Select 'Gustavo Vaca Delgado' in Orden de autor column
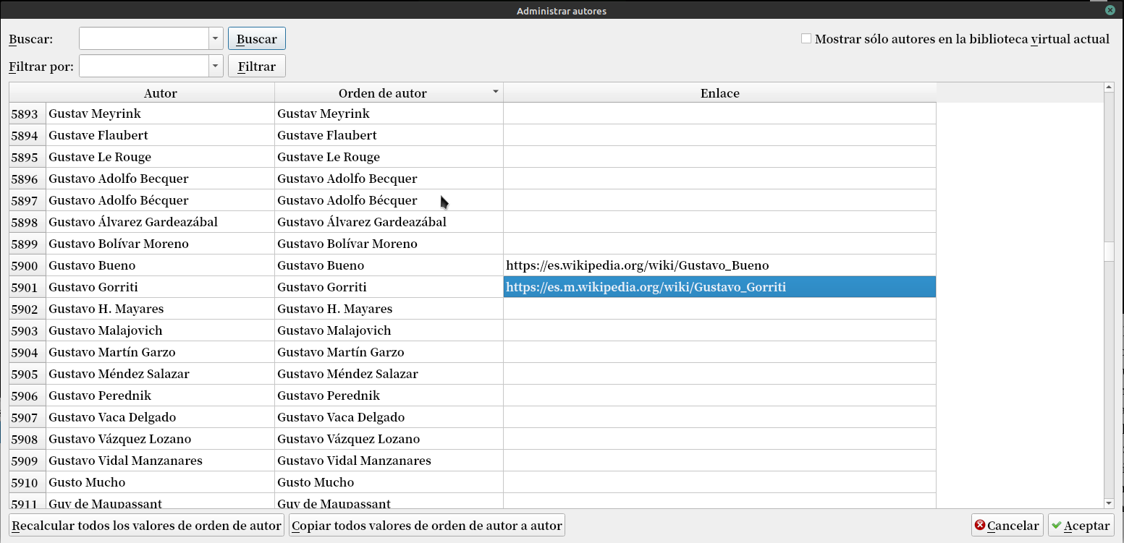The image size is (1124, 543). [389, 417]
